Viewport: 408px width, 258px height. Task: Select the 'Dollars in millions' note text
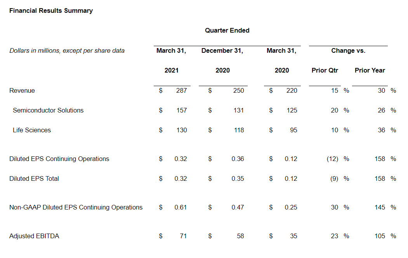pyautogui.click(x=67, y=50)
